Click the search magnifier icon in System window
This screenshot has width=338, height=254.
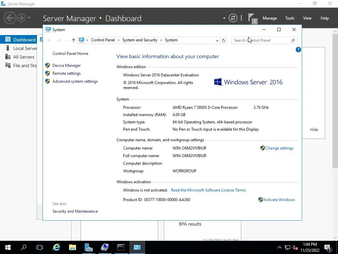click(293, 40)
